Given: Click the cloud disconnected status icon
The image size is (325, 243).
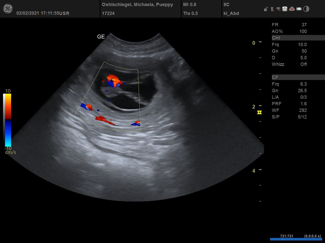Looking at the screenshot, I should click(x=292, y=9).
